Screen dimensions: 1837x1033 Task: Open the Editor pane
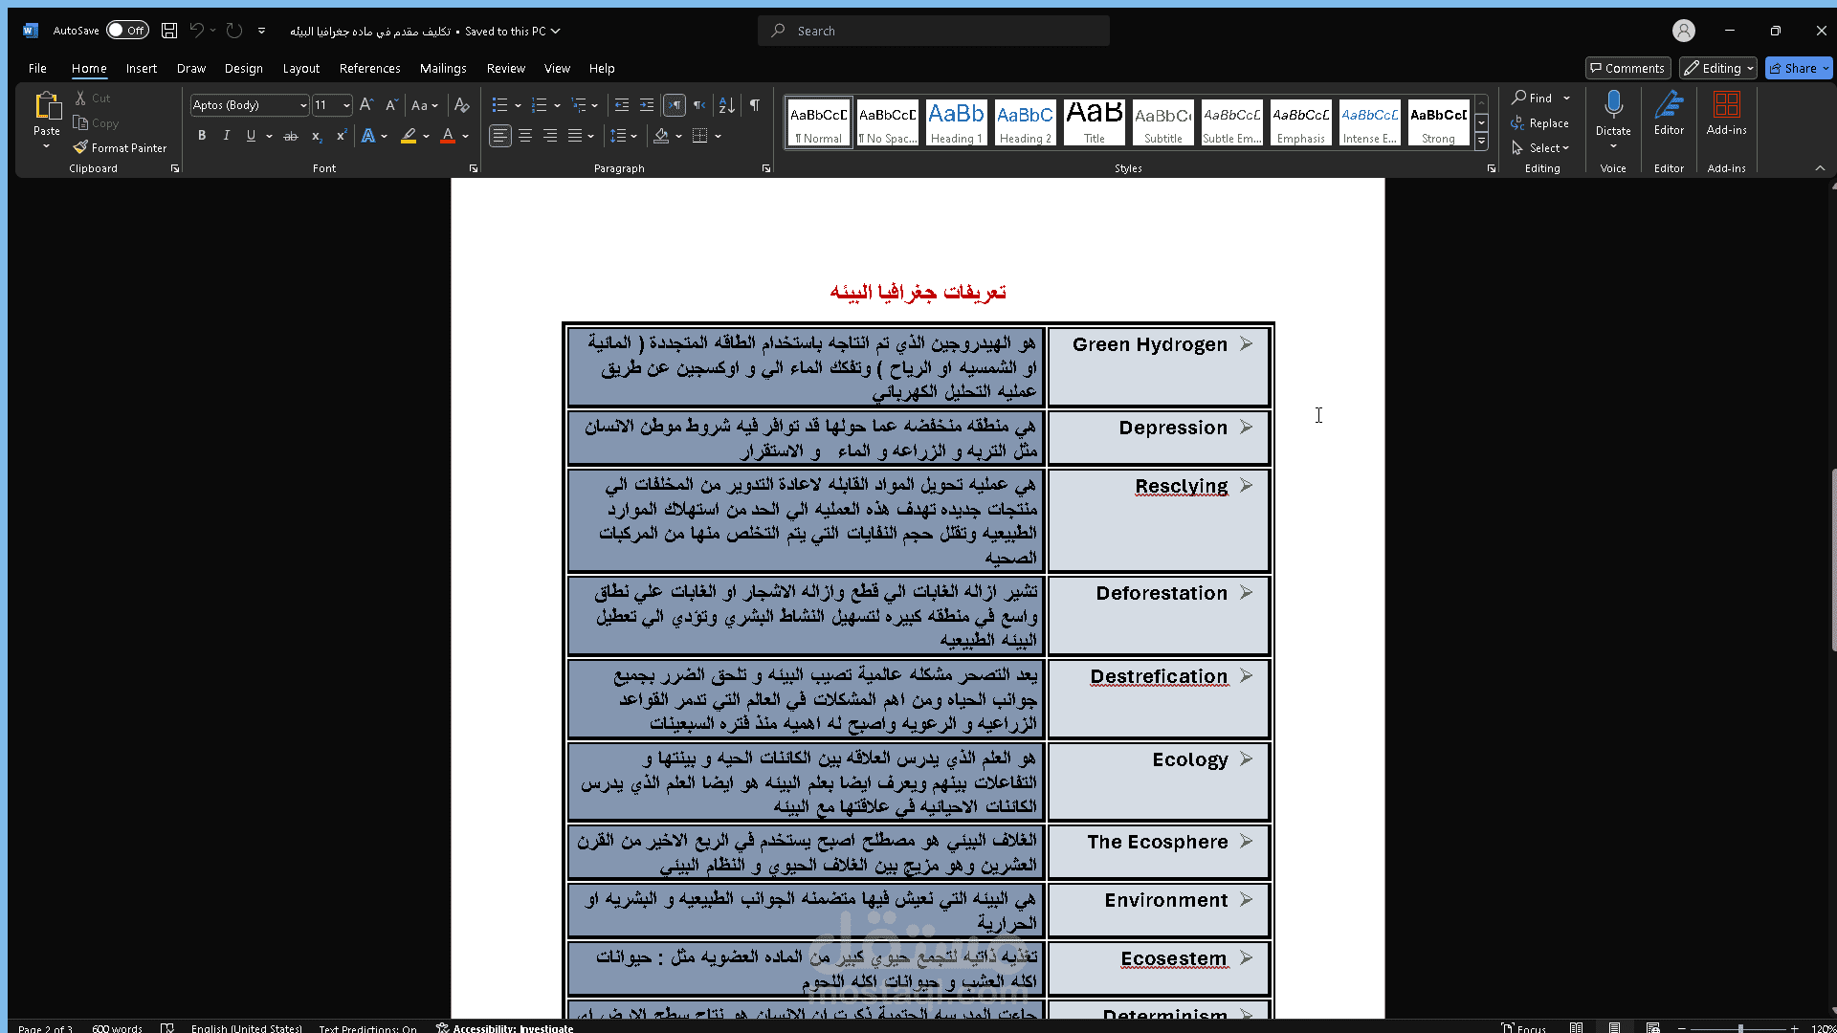pyautogui.click(x=1669, y=113)
